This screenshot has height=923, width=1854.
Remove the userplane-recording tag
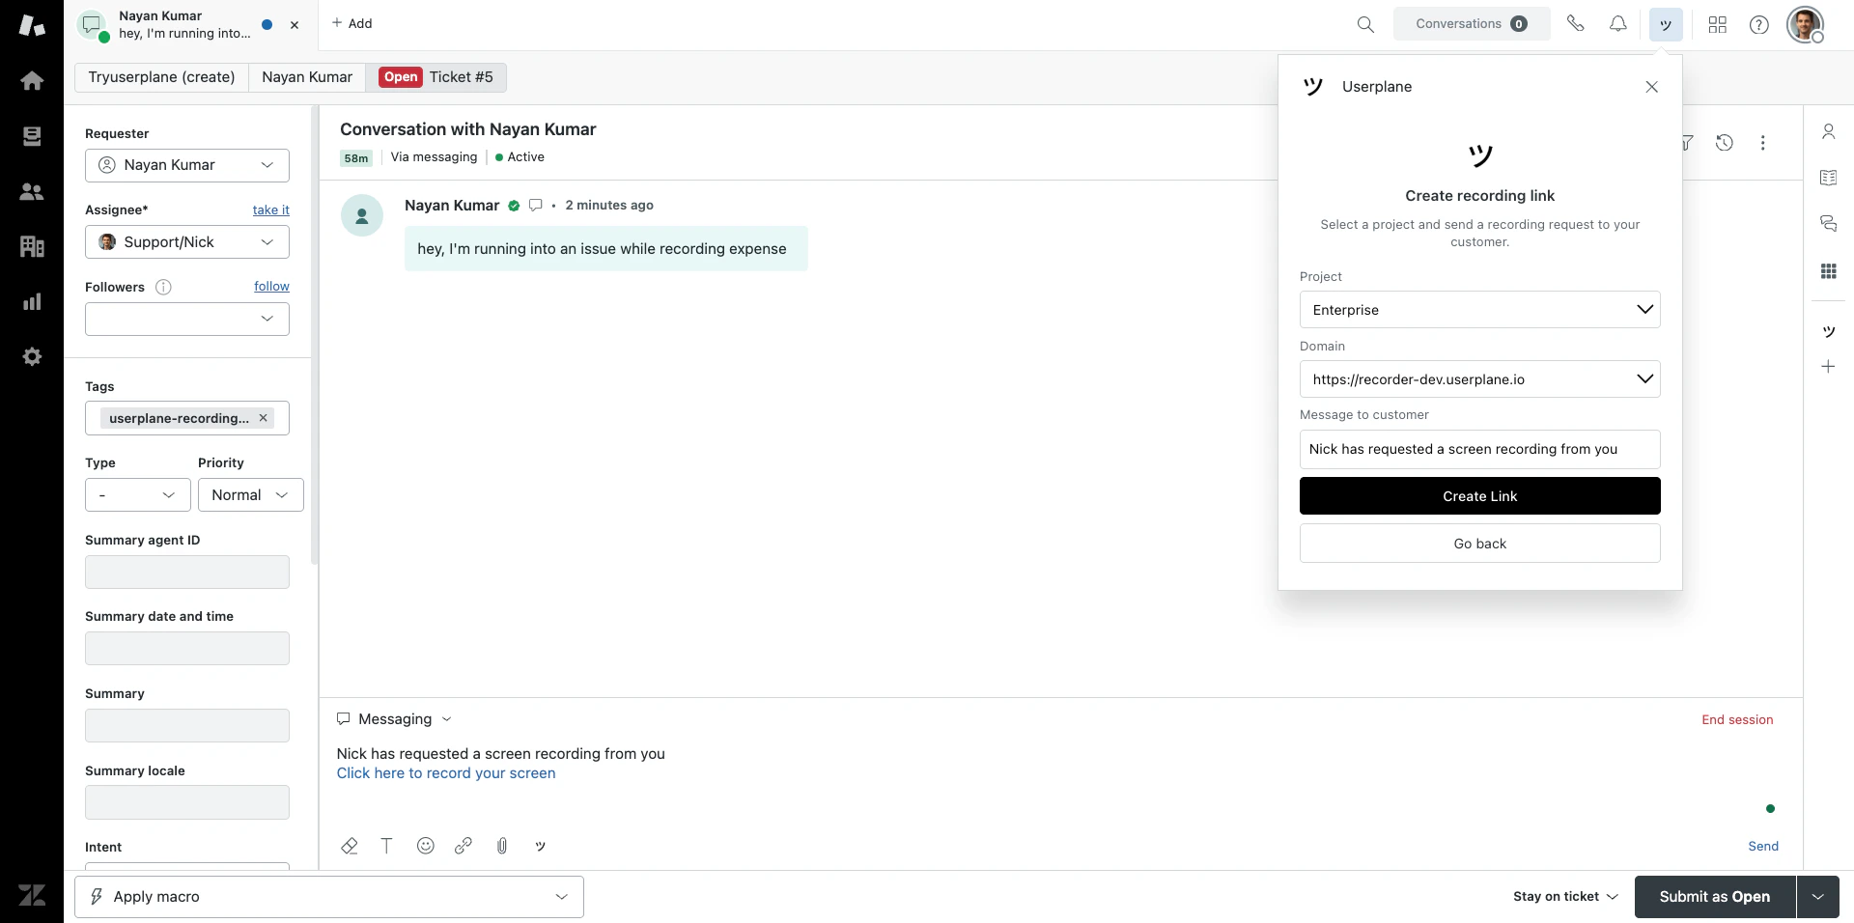pos(263,418)
